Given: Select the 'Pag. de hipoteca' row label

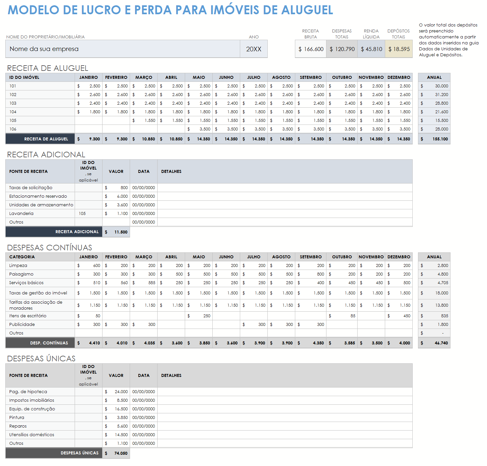Looking at the screenshot, I should (x=40, y=392).
